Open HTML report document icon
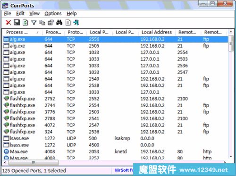Screen dimensions: 236x176 point(68,23)
